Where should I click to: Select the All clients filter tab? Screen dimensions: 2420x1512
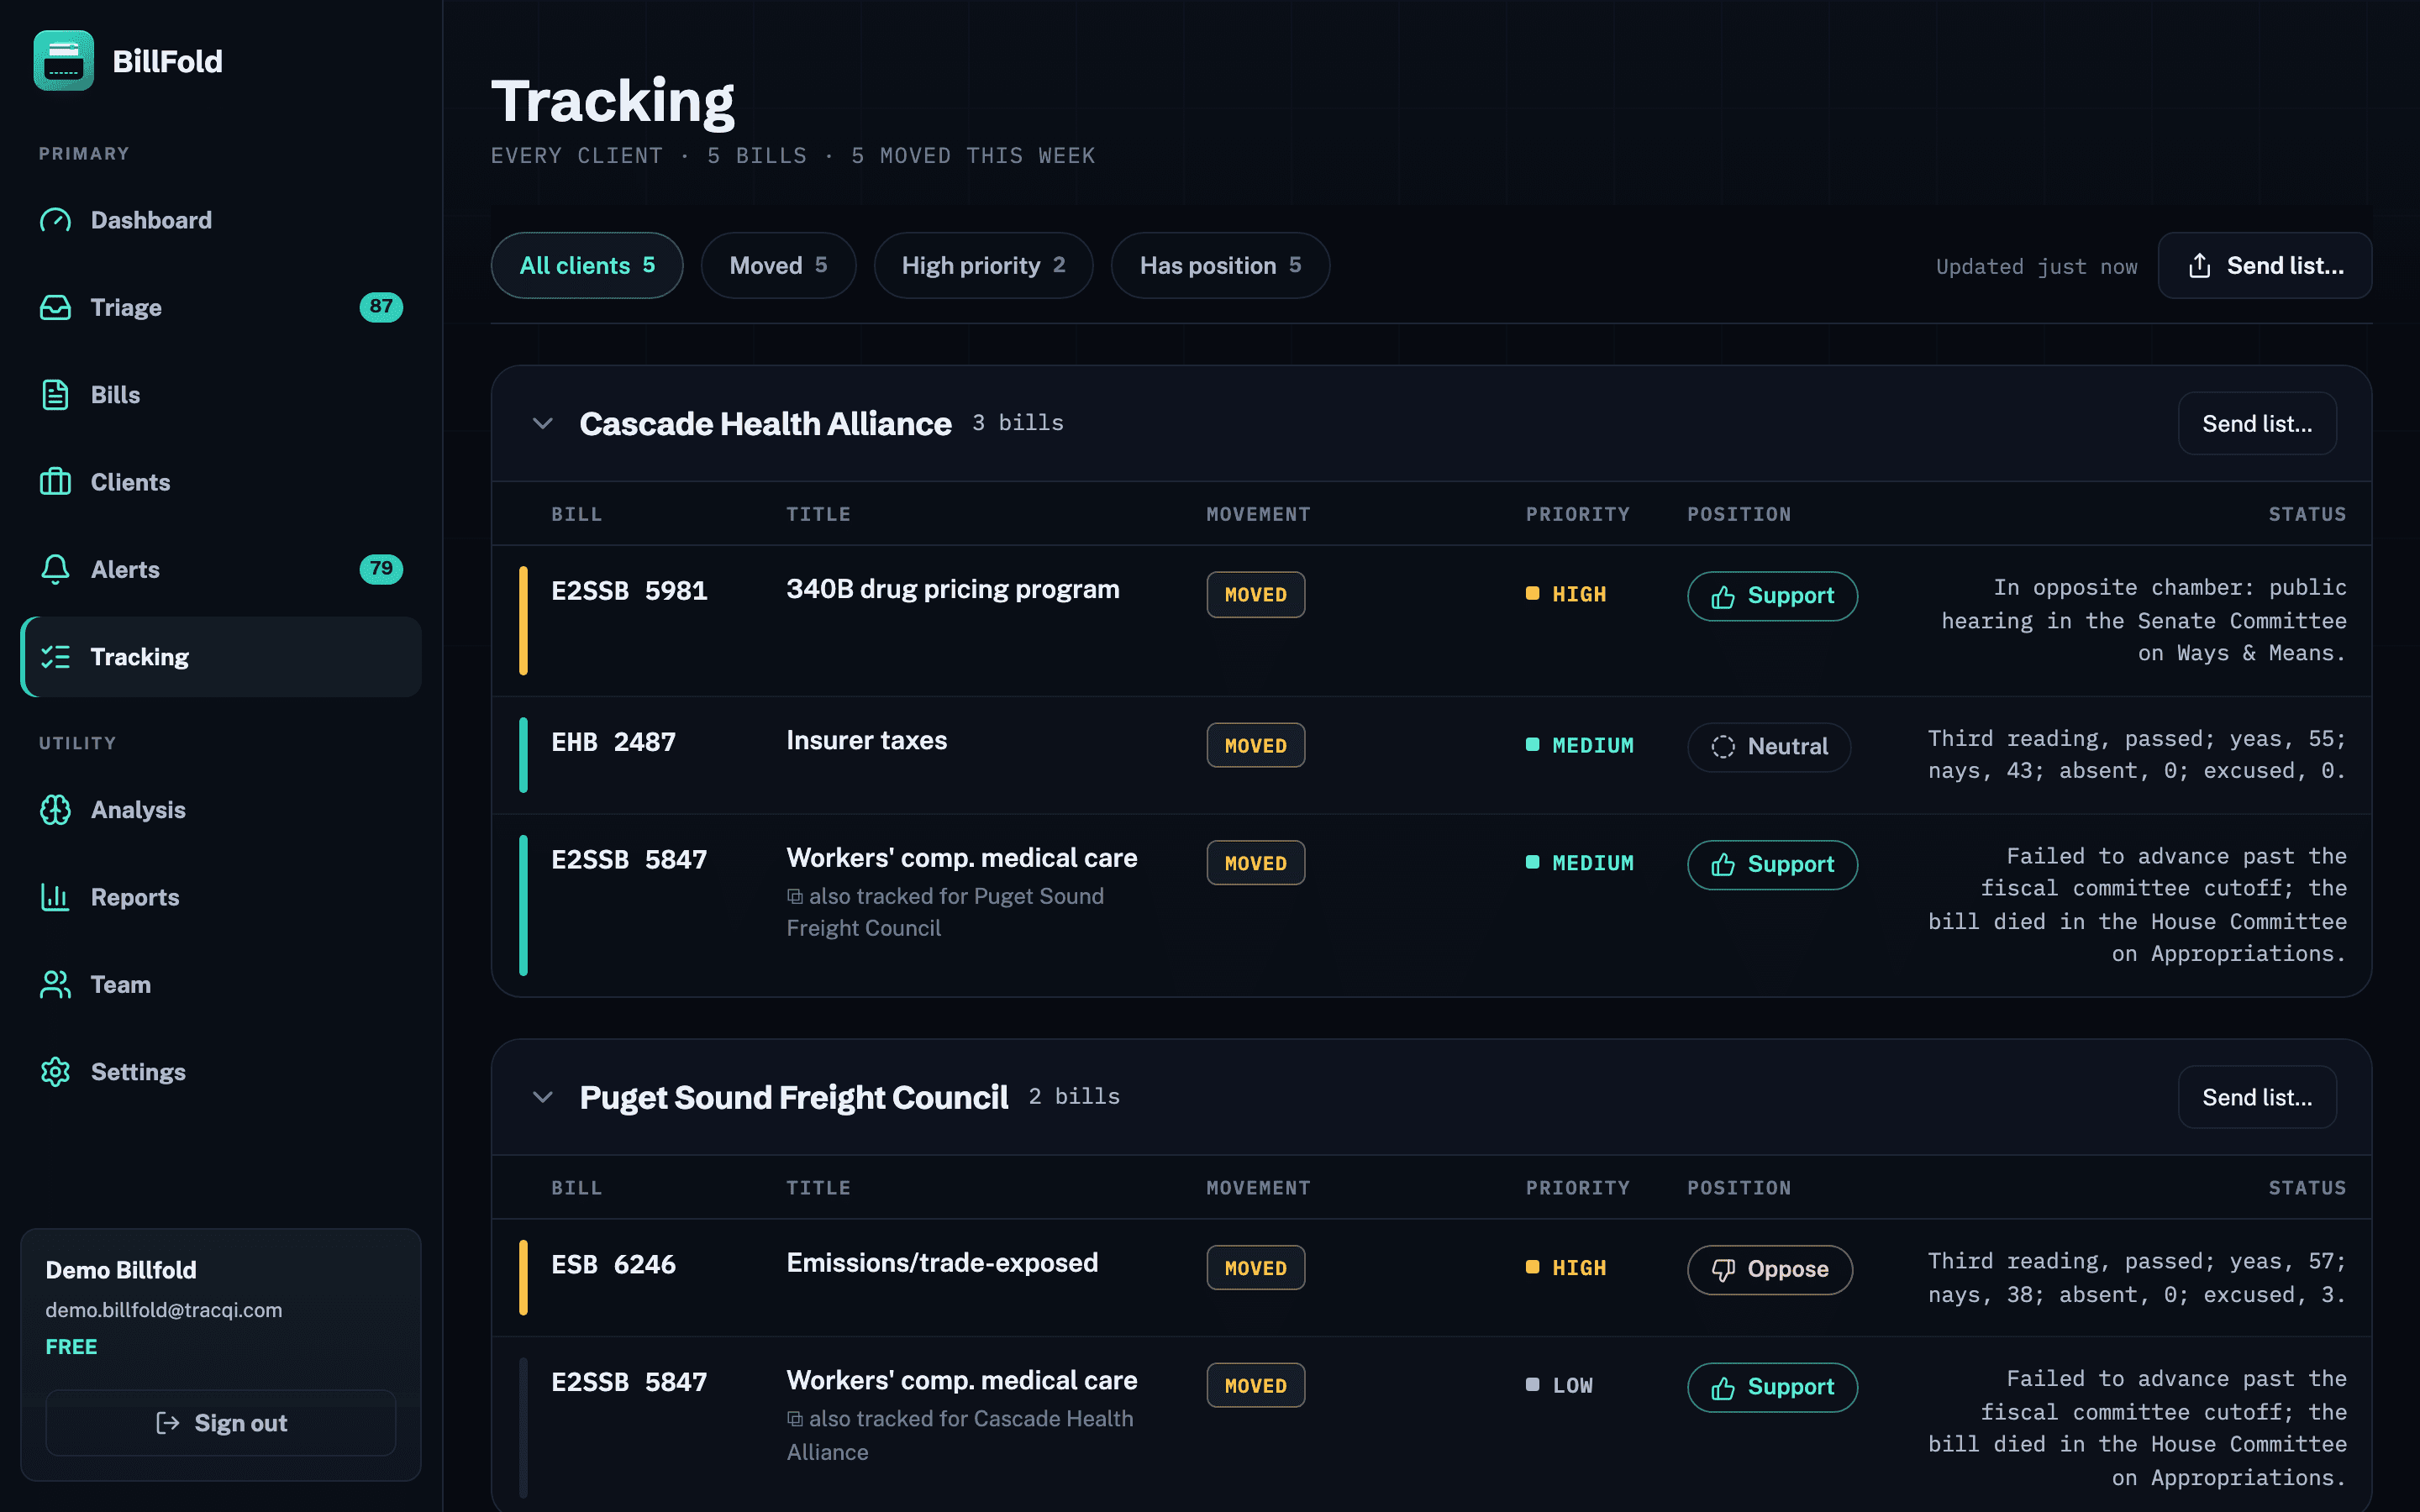click(587, 265)
